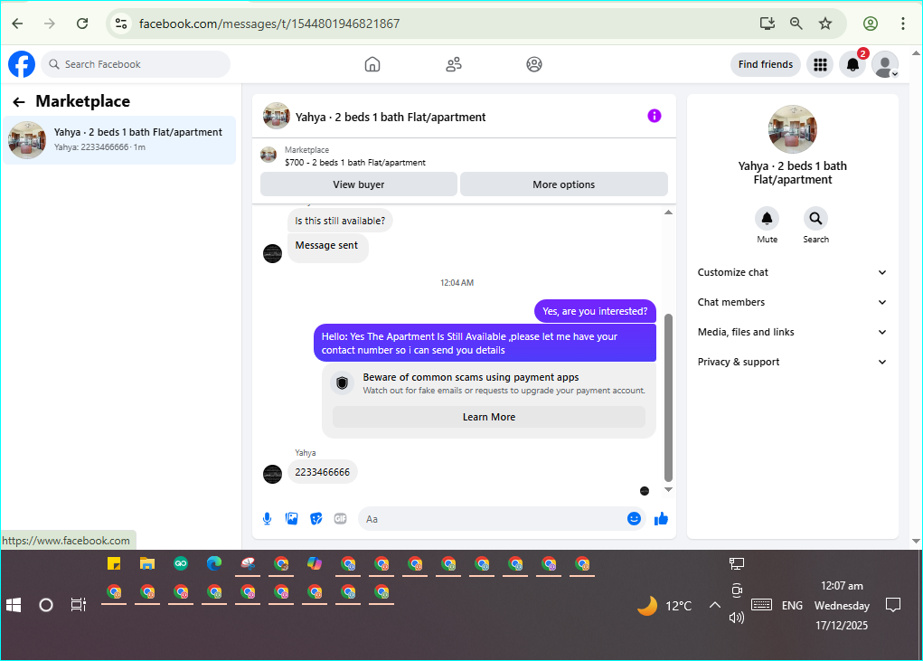Click Find friends button
The width and height of the screenshot is (923, 661).
[x=765, y=64]
